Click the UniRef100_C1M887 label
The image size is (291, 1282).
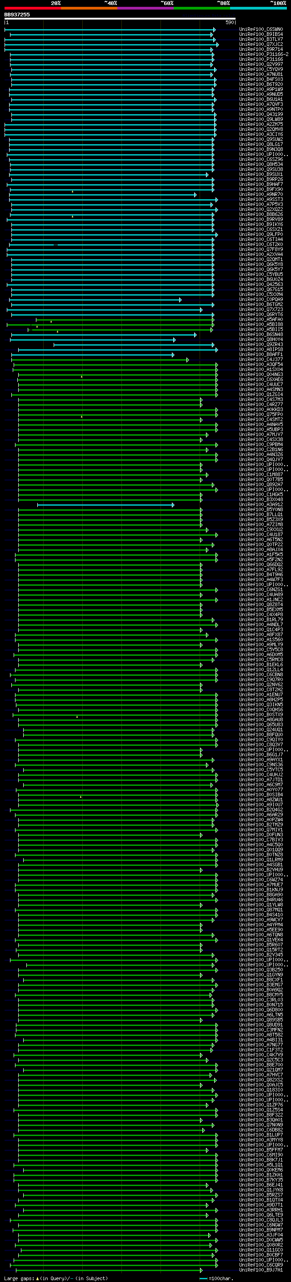click(261, 474)
